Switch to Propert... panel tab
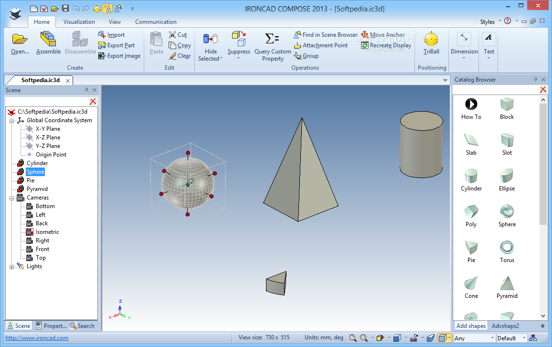 (52, 326)
